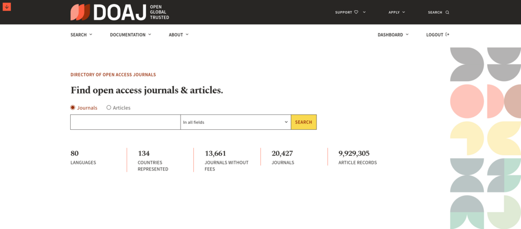
Task: Expand the Documentation navigation menu
Action: [x=130, y=35]
